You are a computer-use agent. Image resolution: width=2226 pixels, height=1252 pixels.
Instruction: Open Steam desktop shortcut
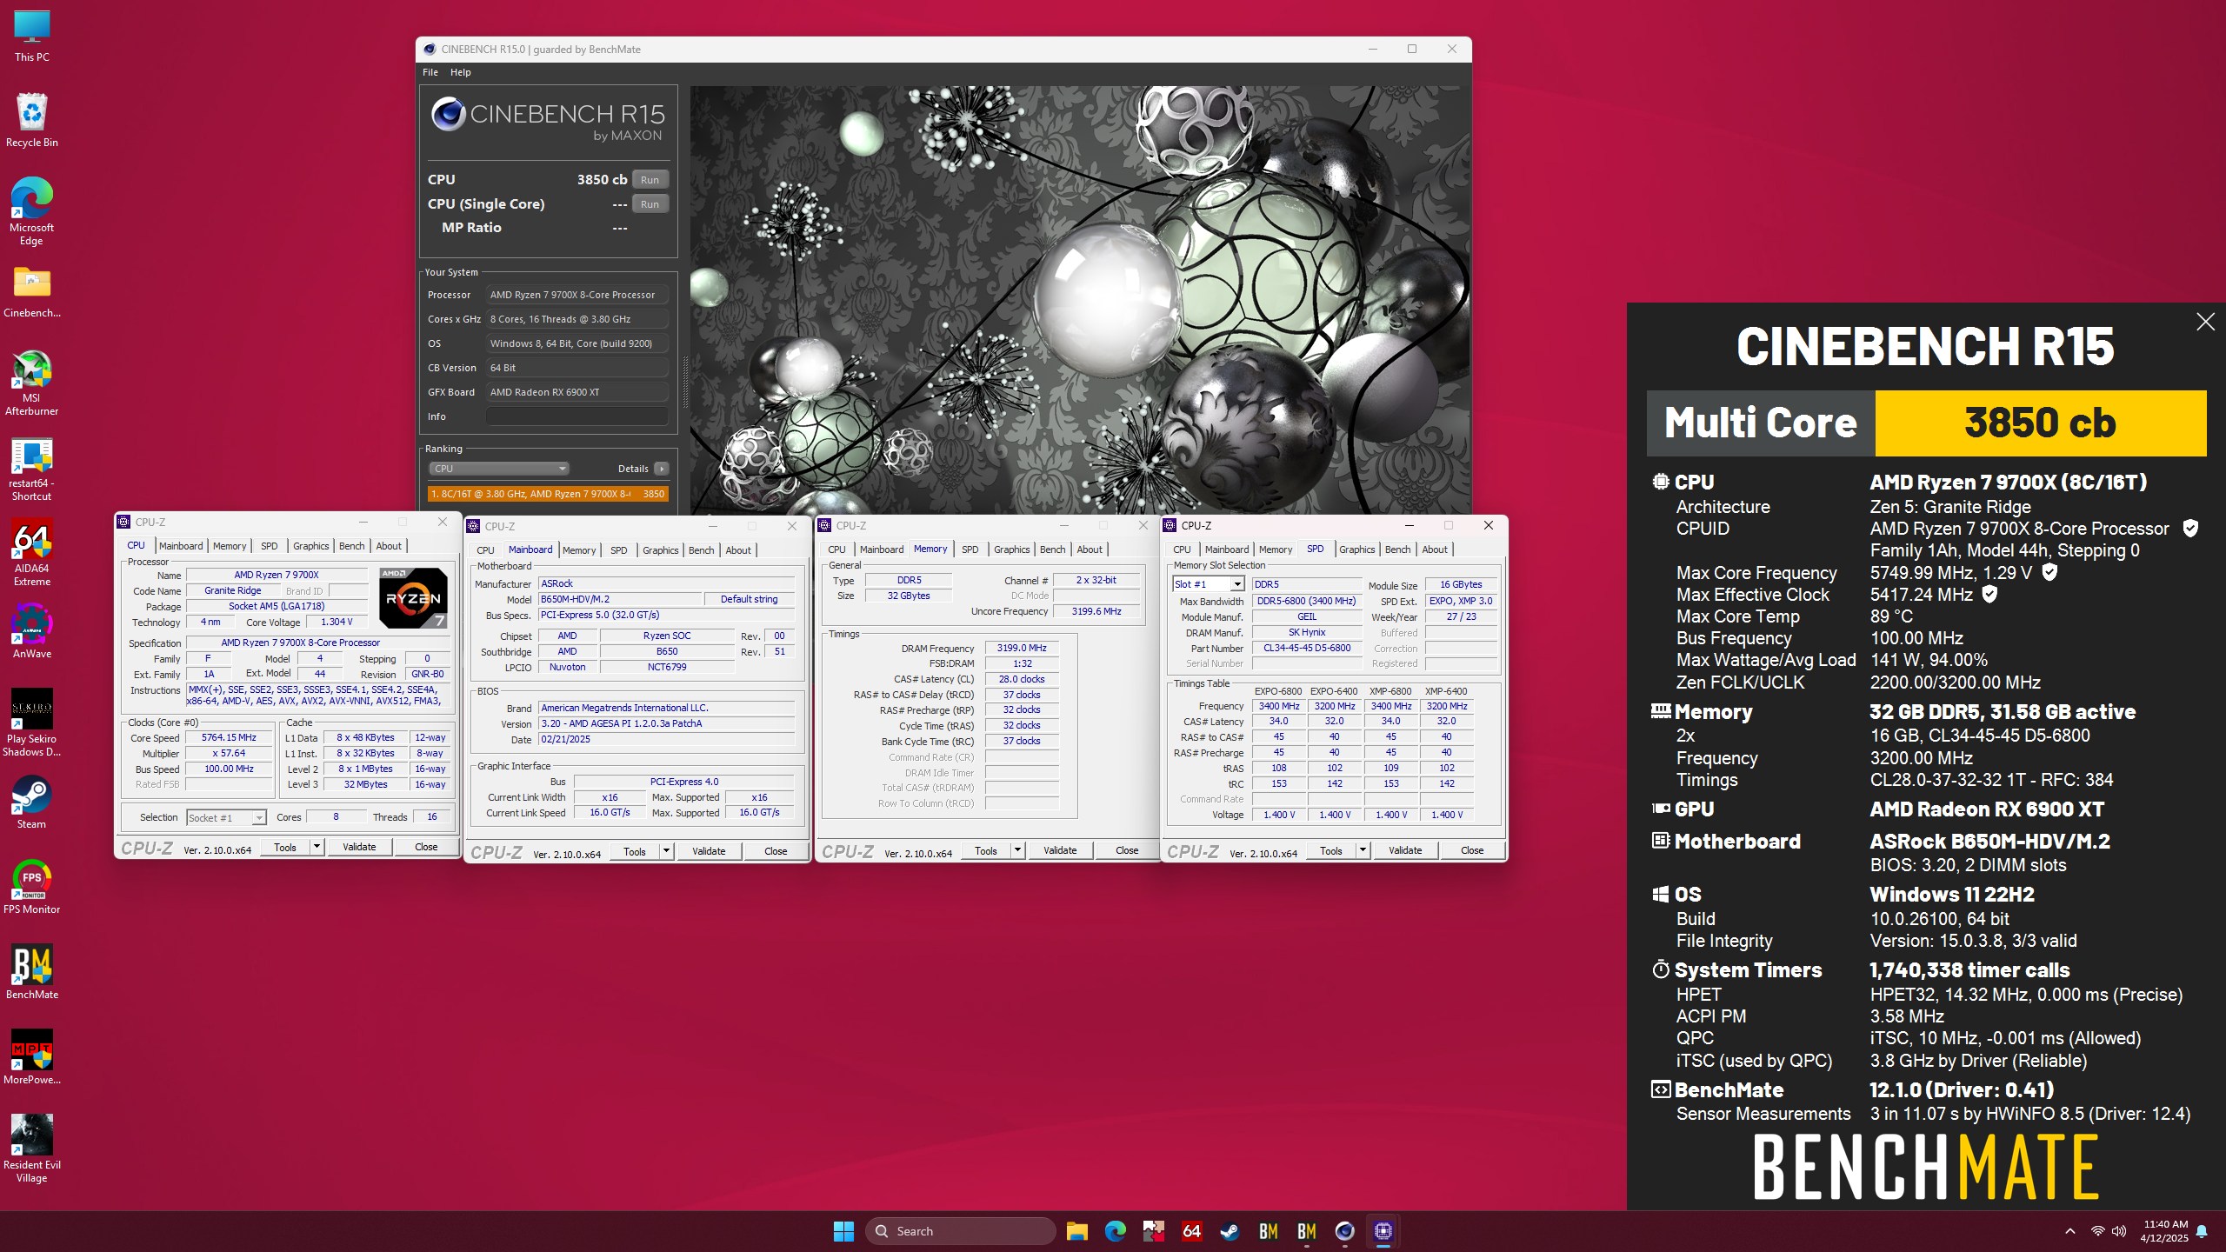click(31, 802)
